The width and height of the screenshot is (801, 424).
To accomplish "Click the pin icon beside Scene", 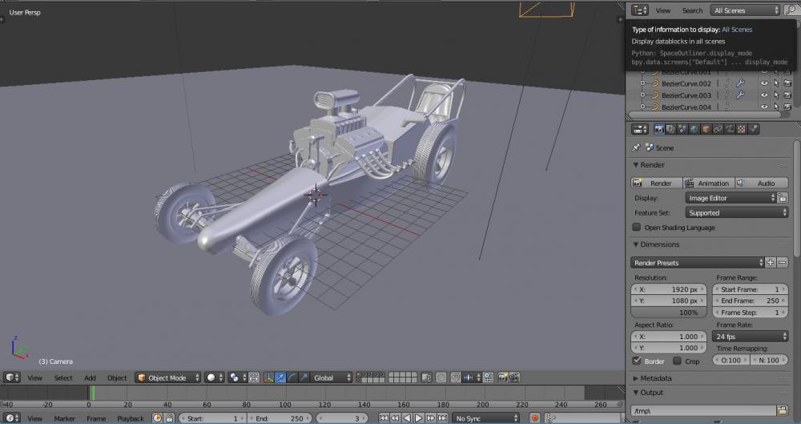I will (x=637, y=147).
